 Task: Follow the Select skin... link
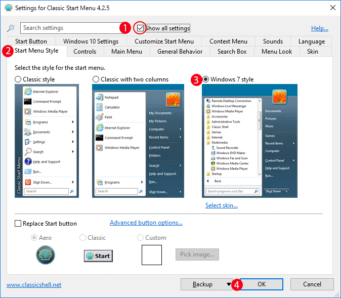tap(222, 205)
